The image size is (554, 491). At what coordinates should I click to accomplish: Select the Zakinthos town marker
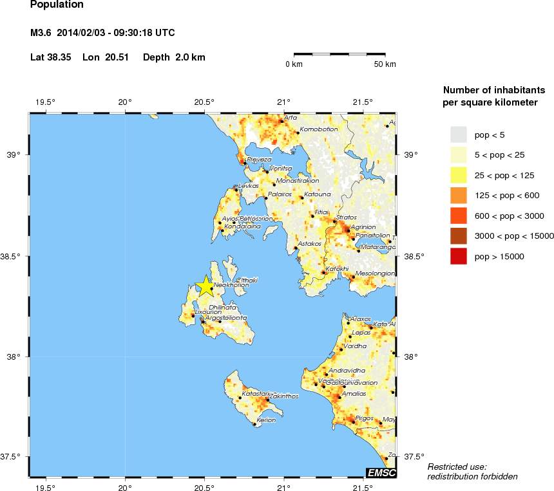[x=267, y=400]
